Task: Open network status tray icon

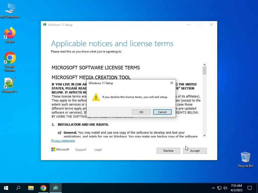Action: 219,188
